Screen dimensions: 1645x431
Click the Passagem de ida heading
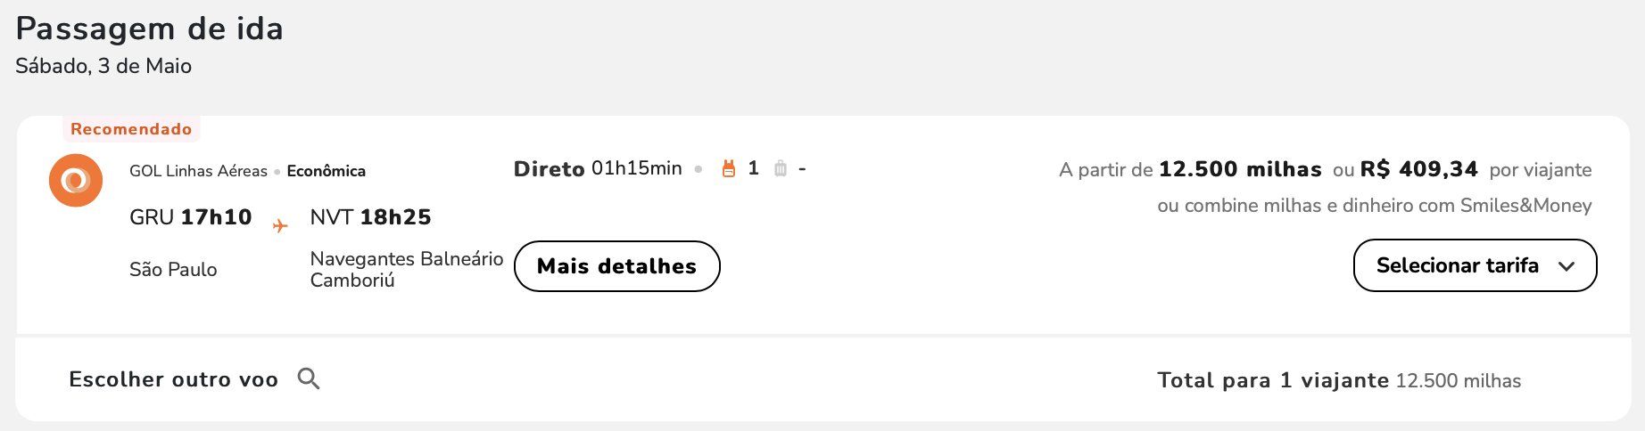click(150, 29)
